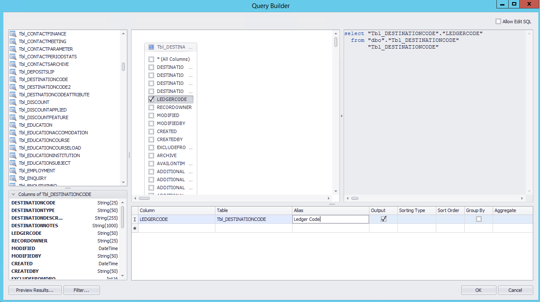540x302 pixels.
Task: Click the Alias grid header
Action: [331, 210]
